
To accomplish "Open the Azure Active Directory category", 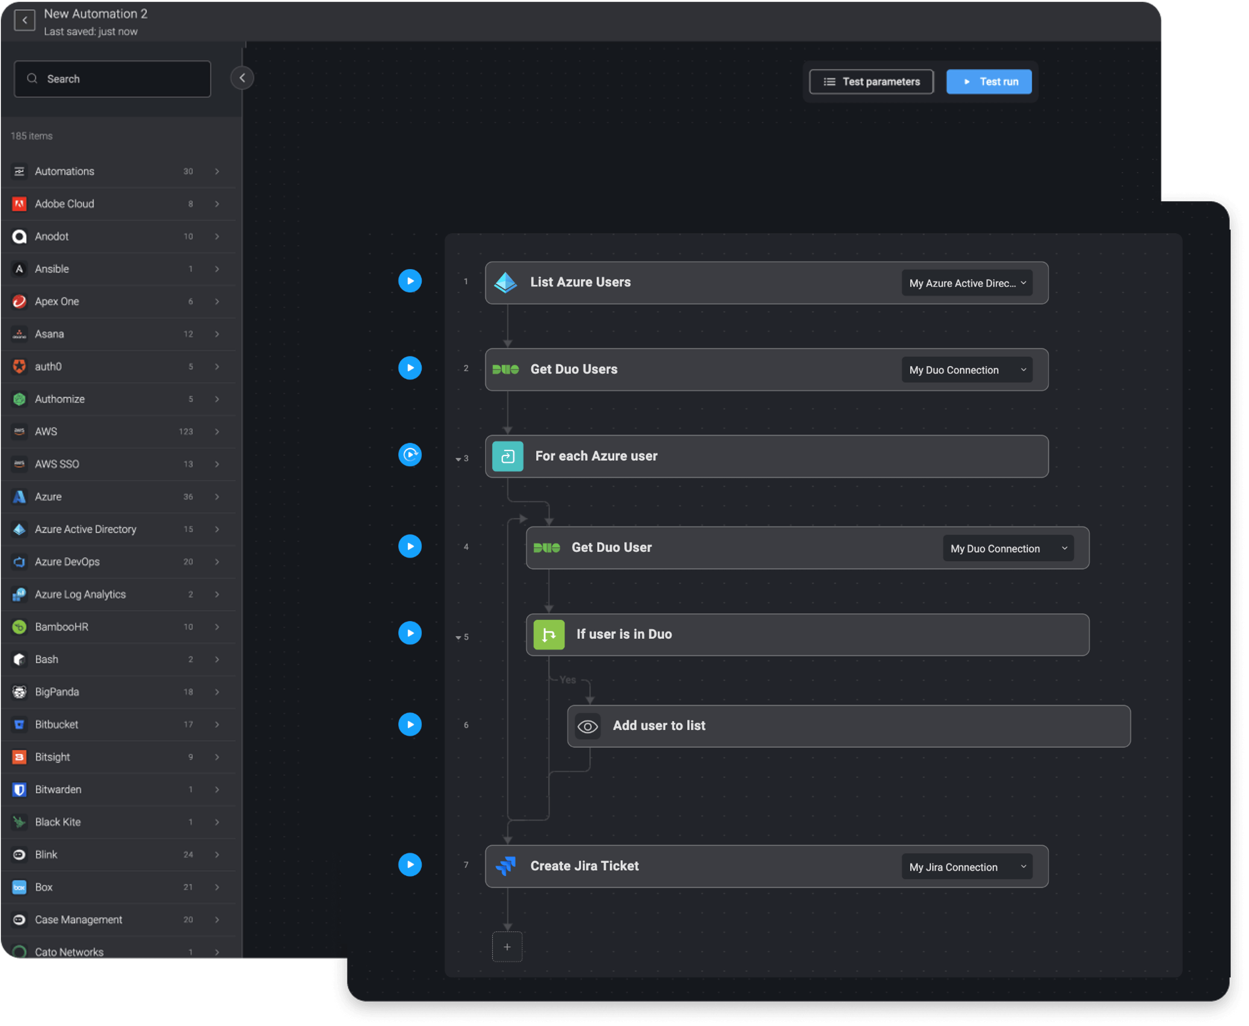I will point(118,529).
